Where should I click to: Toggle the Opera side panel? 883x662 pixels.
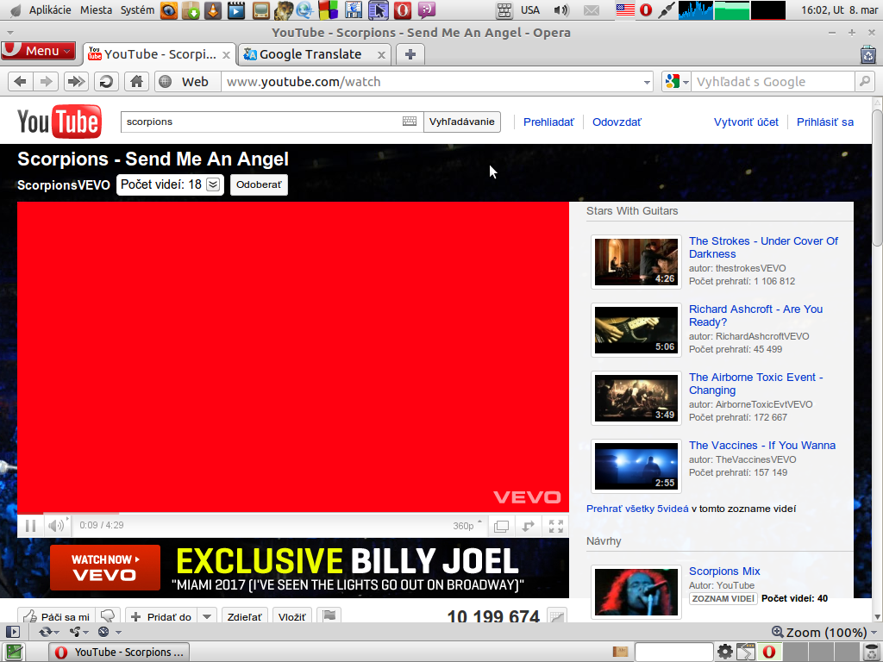point(12,632)
